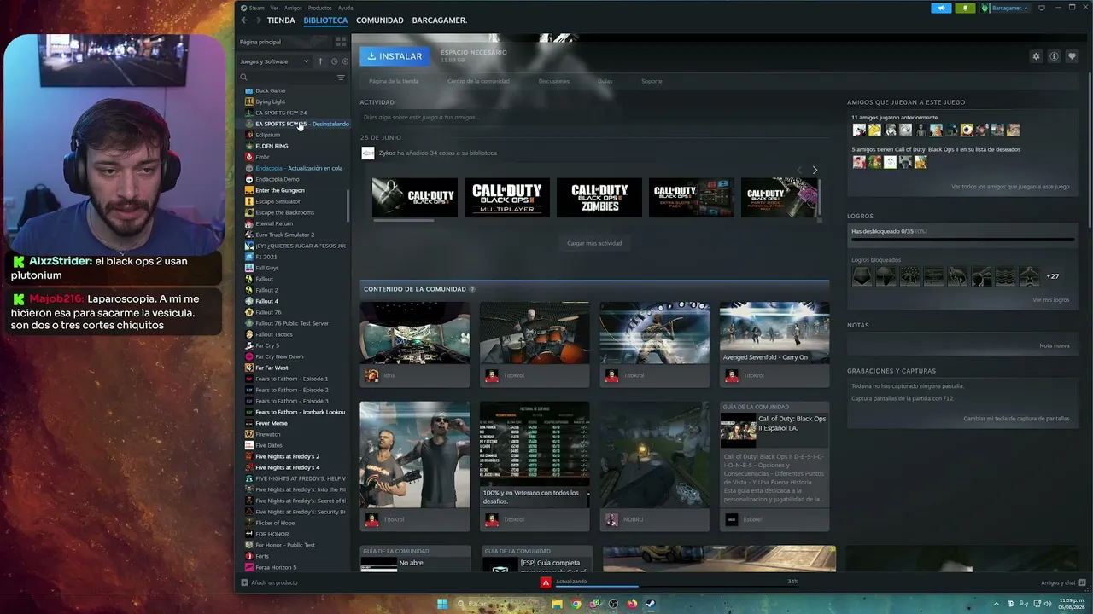
Task: Open Avenged Sevenfold - Carry On community video
Action: coord(774,333)
